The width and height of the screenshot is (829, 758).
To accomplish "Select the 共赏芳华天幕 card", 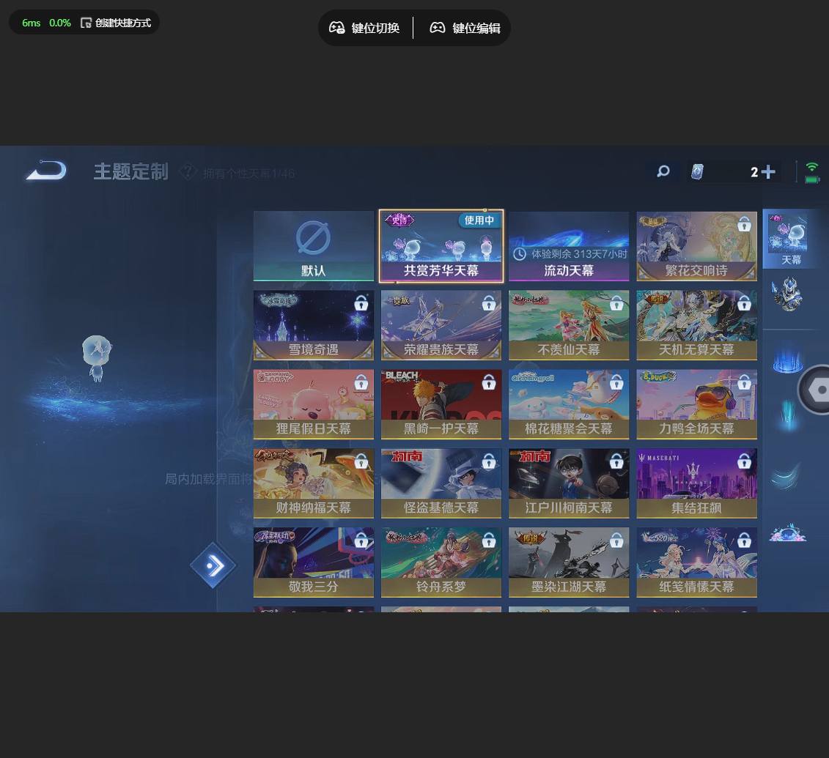I will pos(441,246).
